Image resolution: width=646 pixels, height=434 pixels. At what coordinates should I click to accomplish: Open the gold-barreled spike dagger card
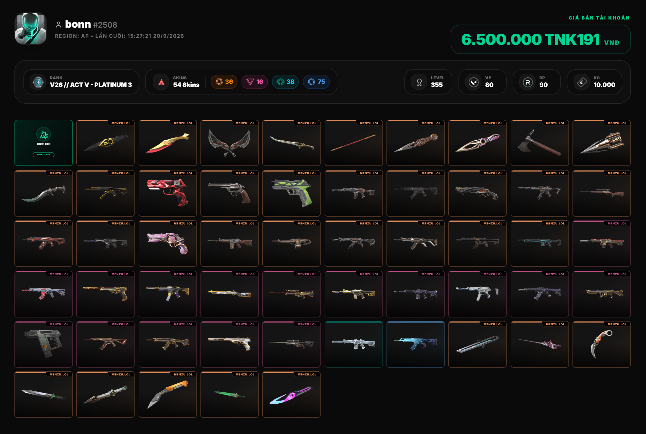click(x=601, y=143)
